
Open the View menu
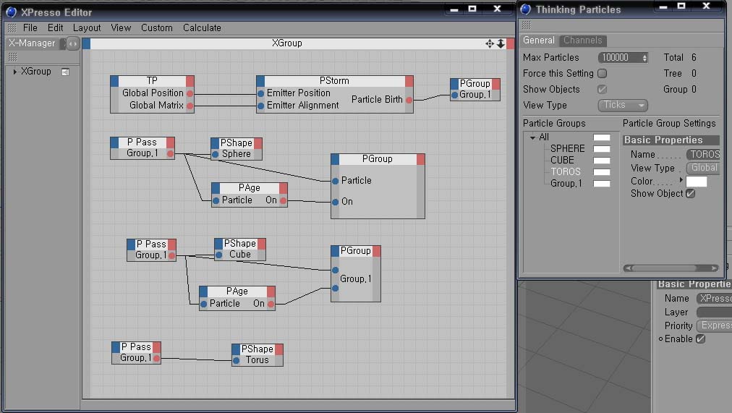(121, 28)
